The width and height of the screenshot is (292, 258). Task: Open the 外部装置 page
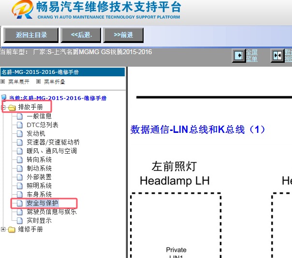tap(39, 177)
